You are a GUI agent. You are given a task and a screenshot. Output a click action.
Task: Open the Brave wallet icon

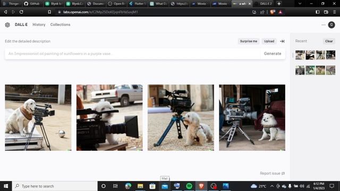tap(326, 12)
